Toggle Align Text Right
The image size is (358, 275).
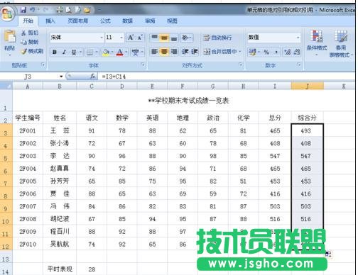click(x=174, y=52)
